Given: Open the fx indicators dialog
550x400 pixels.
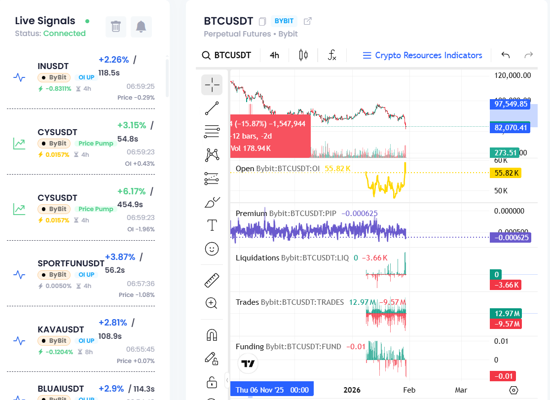Looking at the screenshot, I should click(x=332, y=55).
